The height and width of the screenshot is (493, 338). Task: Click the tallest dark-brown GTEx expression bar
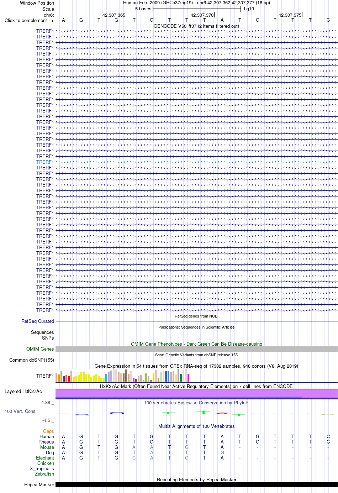pos(126,376)
